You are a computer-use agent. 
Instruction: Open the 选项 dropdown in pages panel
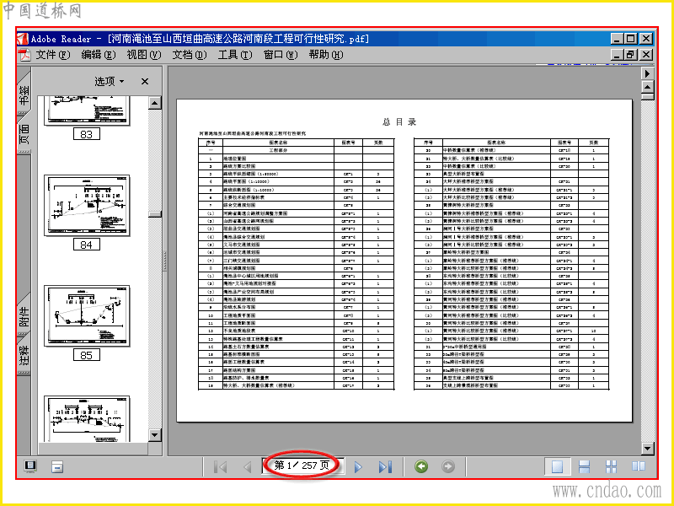point(110,81)
